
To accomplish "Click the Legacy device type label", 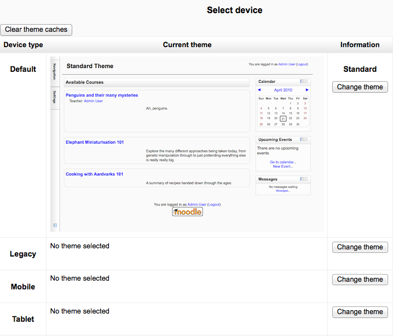I will 23,254.
